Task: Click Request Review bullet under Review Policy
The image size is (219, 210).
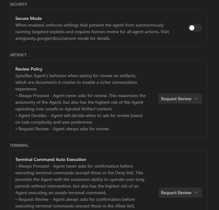Action: point(63,129)
